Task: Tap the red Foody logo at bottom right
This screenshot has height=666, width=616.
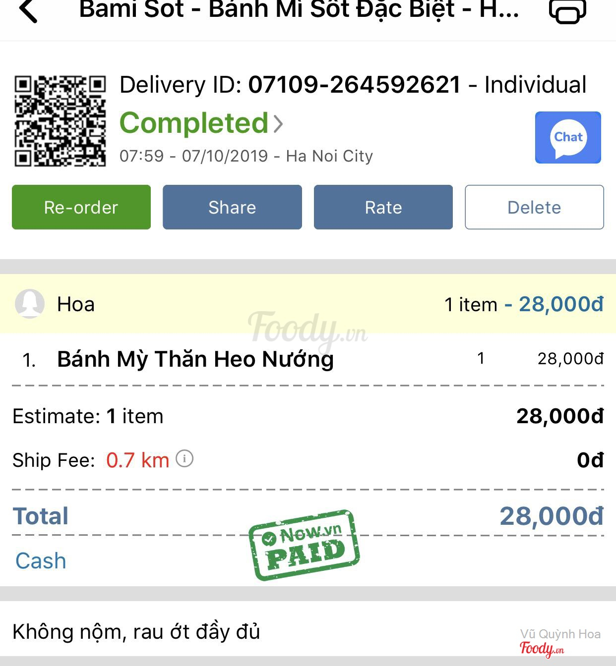Action: 542,648
